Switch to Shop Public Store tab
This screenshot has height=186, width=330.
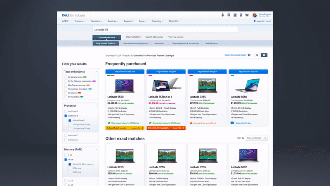tap(133, 37)
